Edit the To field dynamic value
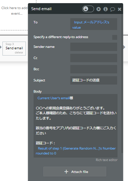Viewport: 128px width, 181px height. pyautogui.click(x=94, y=24)
